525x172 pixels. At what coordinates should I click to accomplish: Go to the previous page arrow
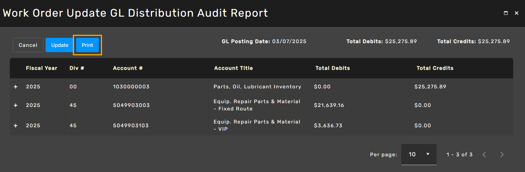484,154
